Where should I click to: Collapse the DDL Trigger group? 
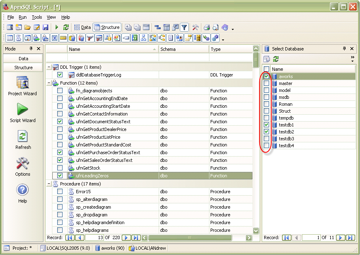click(x=49, y=67)
